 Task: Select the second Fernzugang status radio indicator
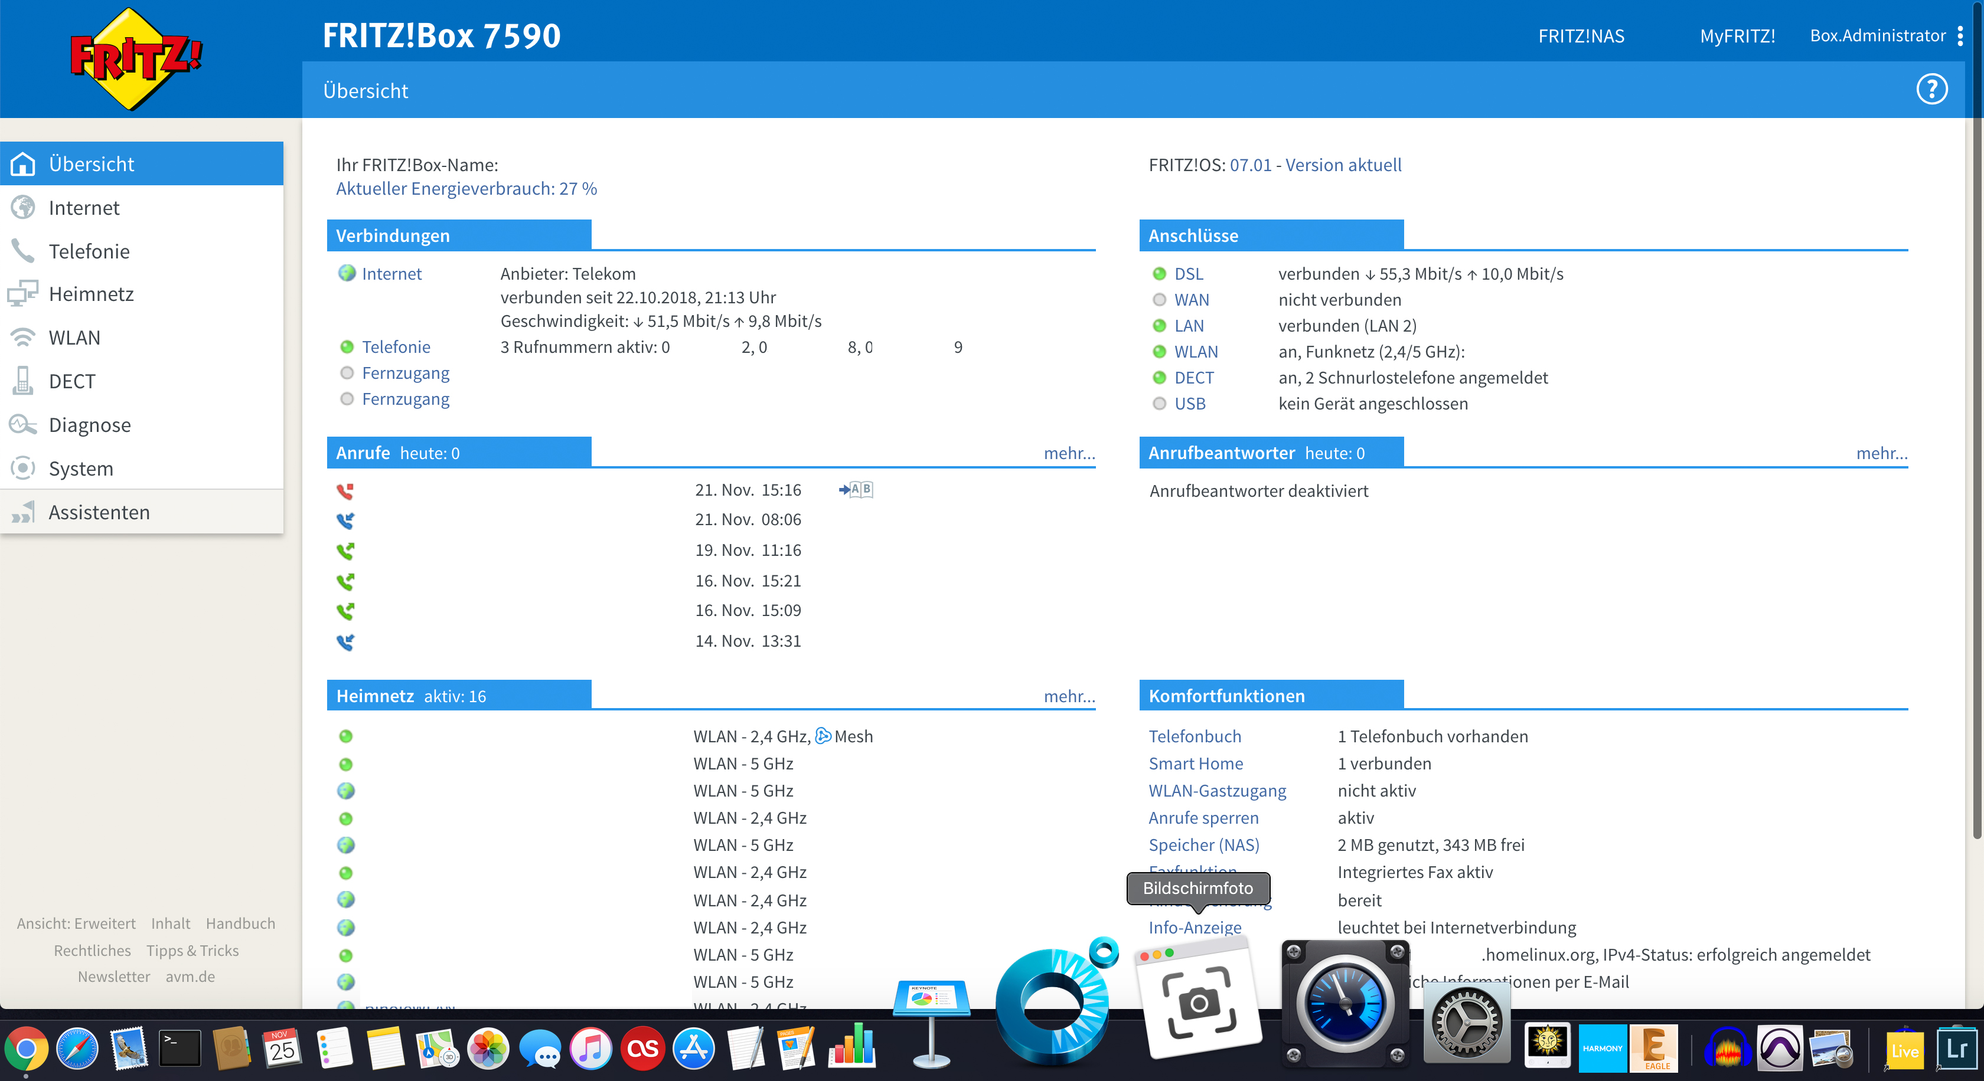[347, 398]
